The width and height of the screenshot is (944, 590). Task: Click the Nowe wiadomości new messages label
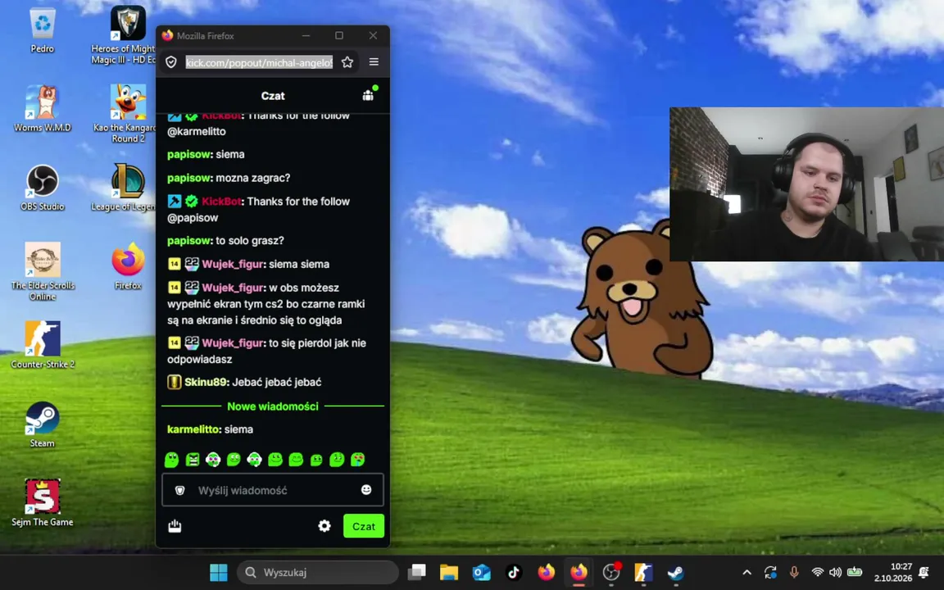point(273,406)
